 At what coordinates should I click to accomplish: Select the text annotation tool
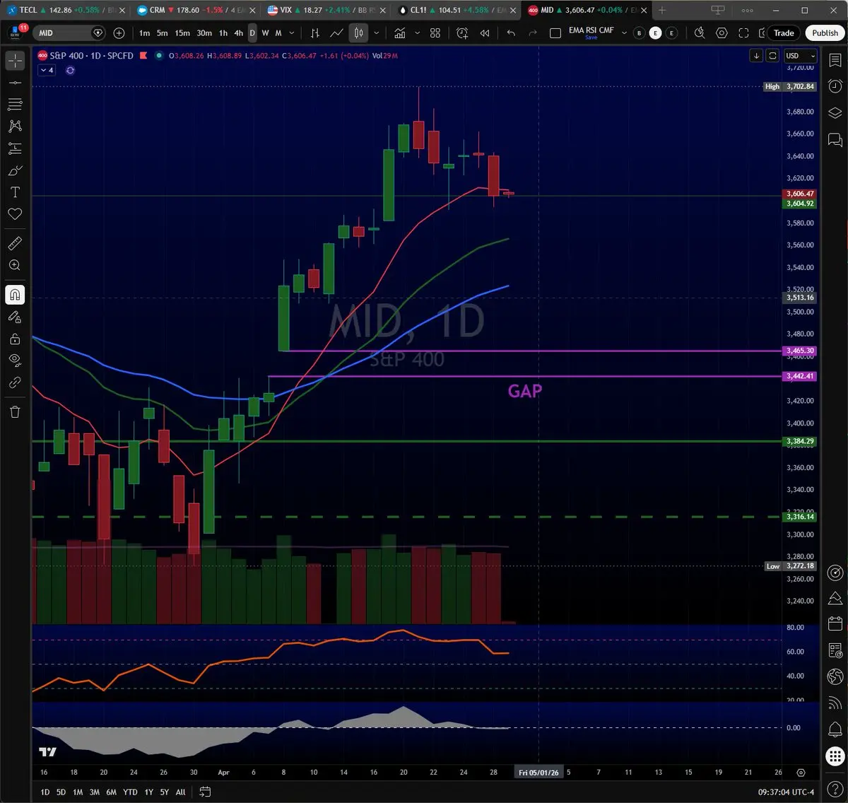[x=15, y=192]
